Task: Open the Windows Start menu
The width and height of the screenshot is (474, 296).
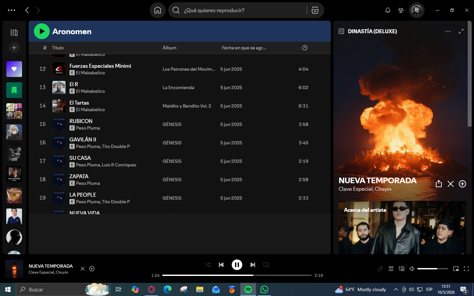Action: [x=8, y=289]
